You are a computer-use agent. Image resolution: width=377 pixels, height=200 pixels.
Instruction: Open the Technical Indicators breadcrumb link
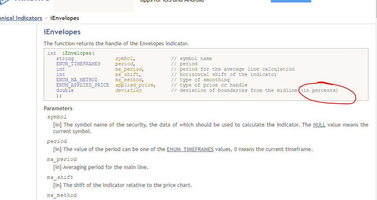(x=21, y=18)
